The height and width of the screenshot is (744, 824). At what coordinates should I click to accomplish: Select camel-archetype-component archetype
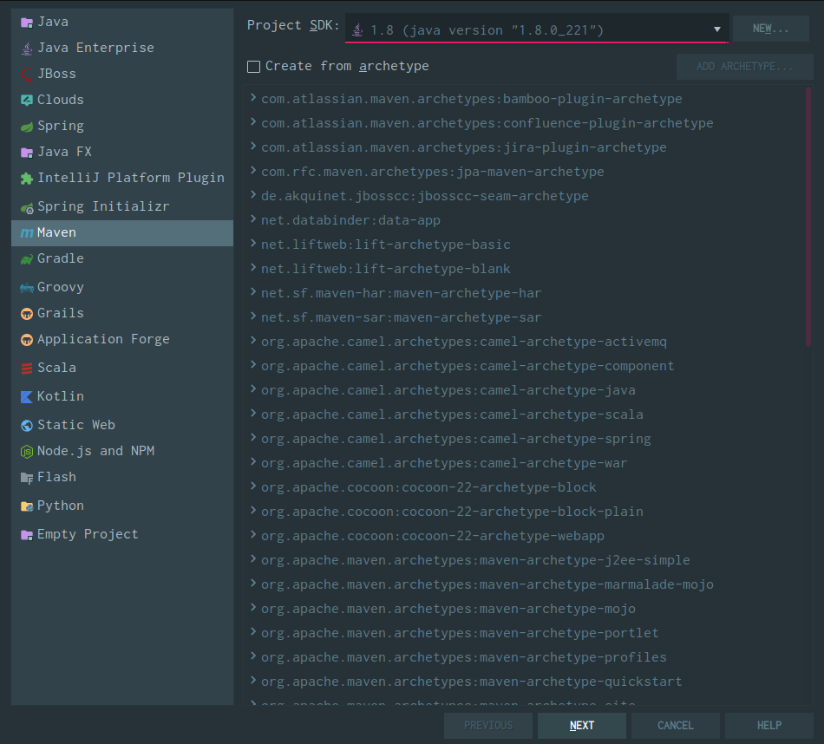(468, 366)
